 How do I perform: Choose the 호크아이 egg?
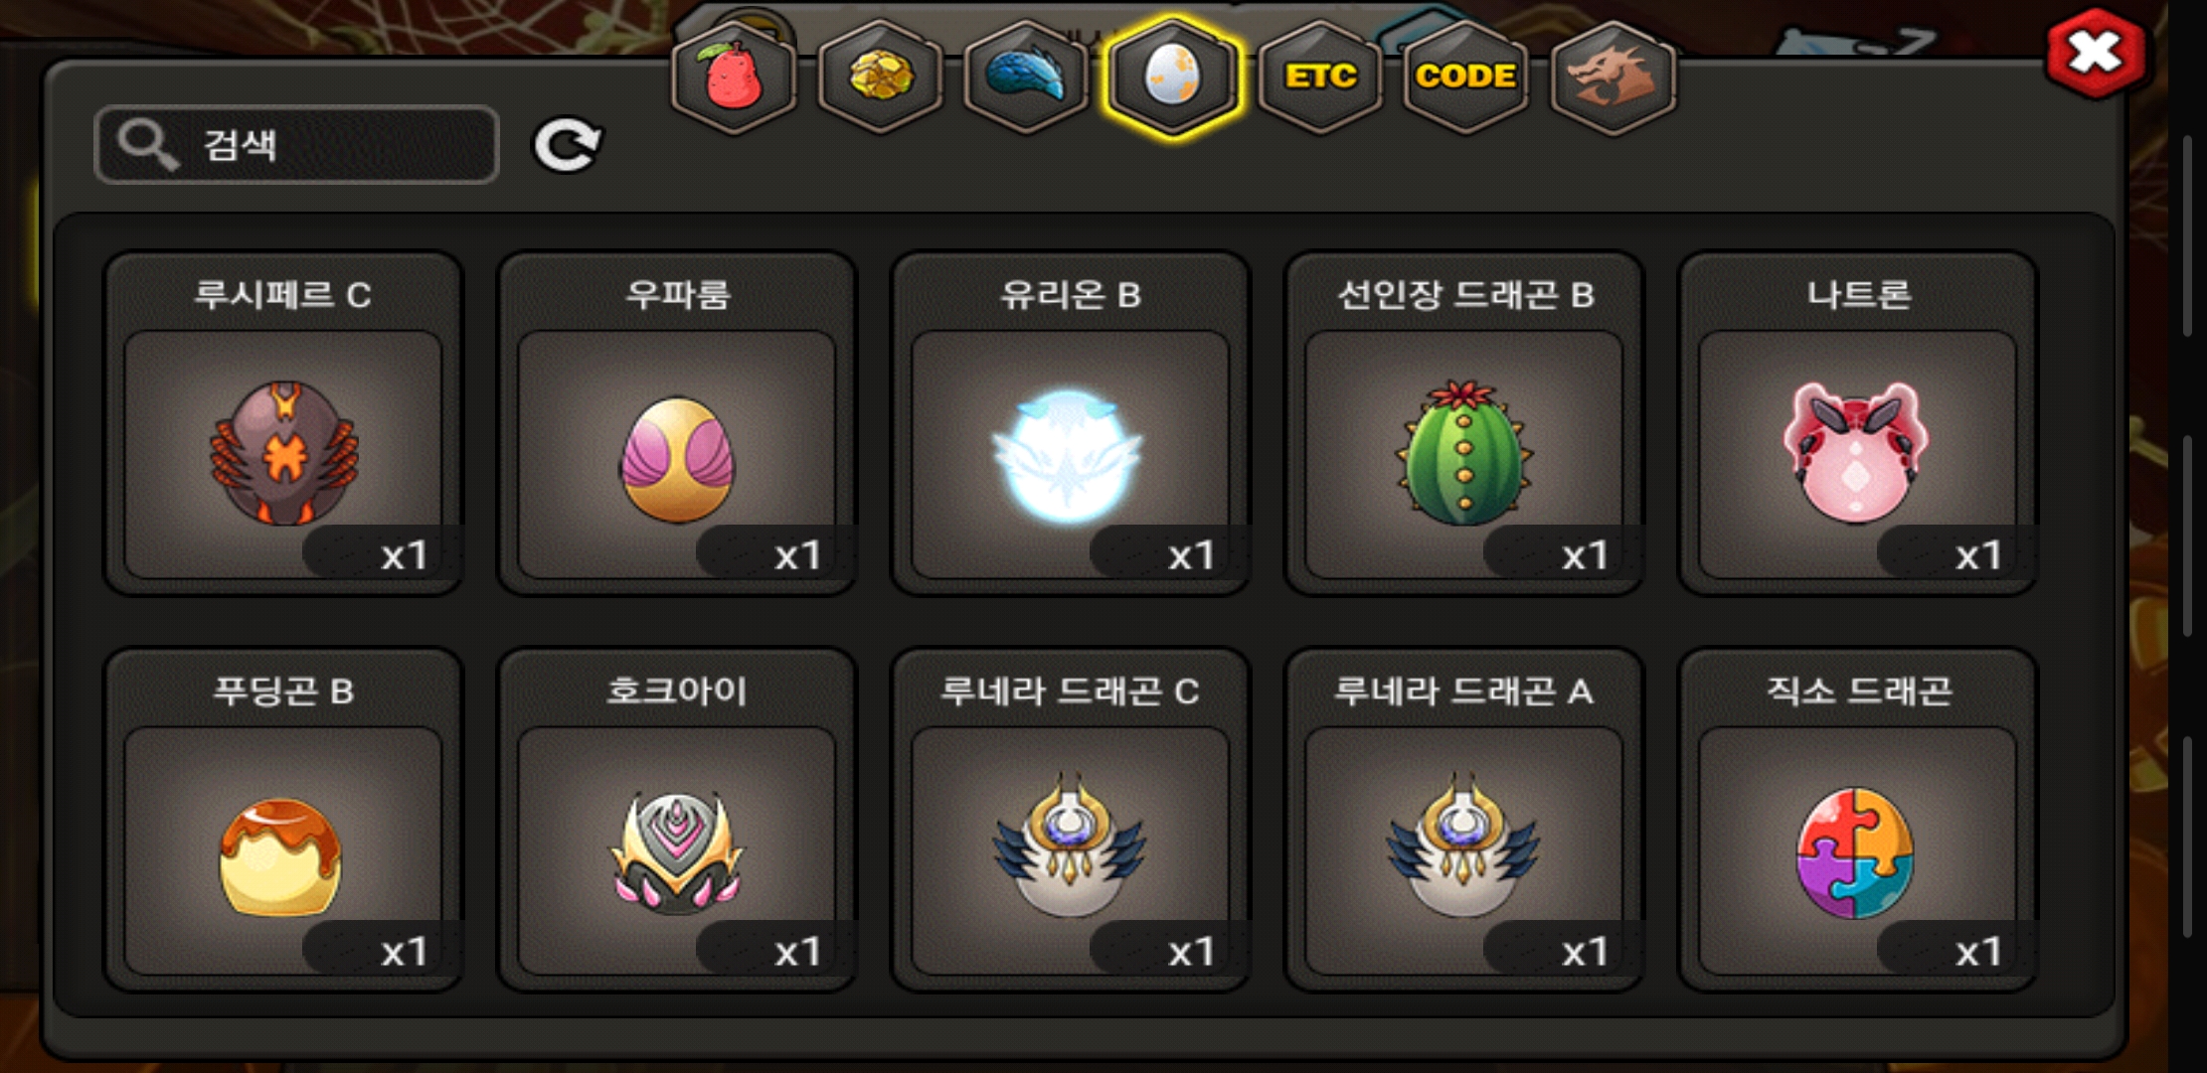(677, 820)
